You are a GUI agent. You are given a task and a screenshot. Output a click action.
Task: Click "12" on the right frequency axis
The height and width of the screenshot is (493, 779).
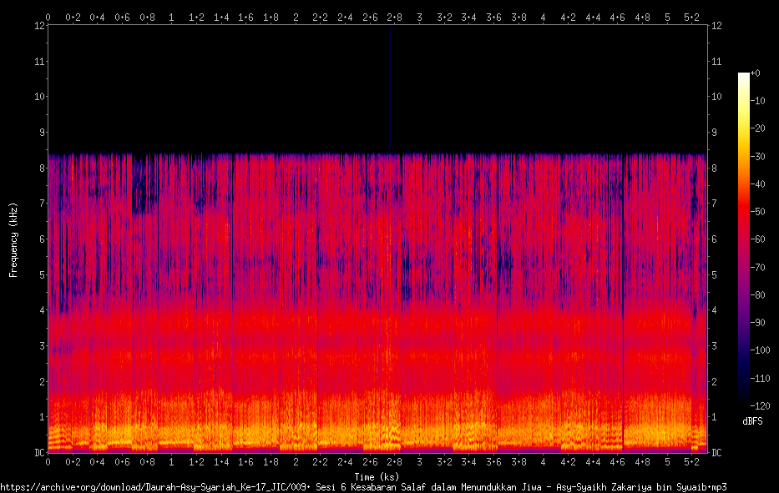716,25
